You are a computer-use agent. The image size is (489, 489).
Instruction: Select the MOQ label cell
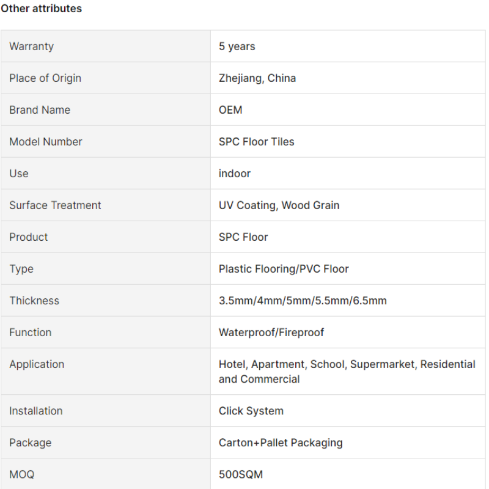click(106, 474)
